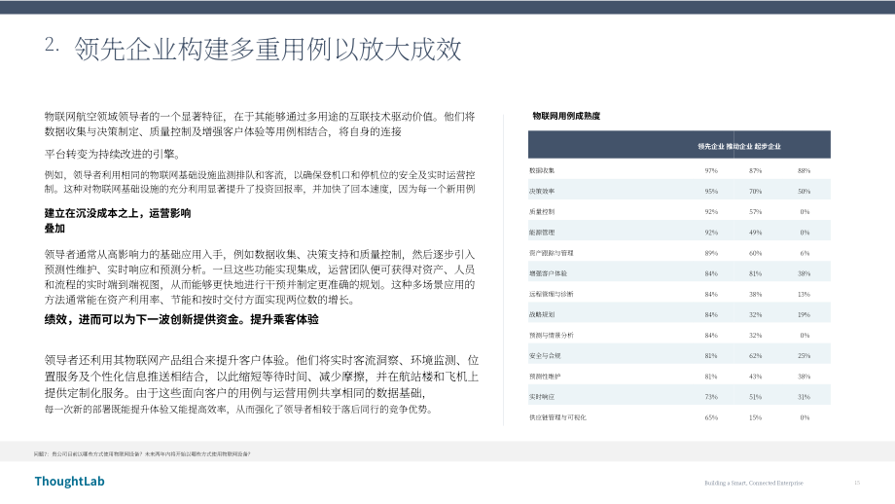This screenshot has width=895, height=504.
Task: Click the '57%' value in the 质量控制 row
Action: tap(756, 212)
